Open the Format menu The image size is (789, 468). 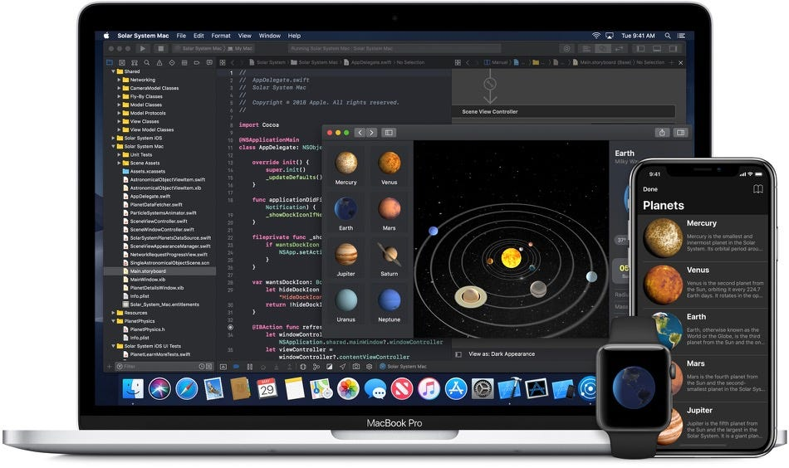pyautogui.click(x=221, y=36)
